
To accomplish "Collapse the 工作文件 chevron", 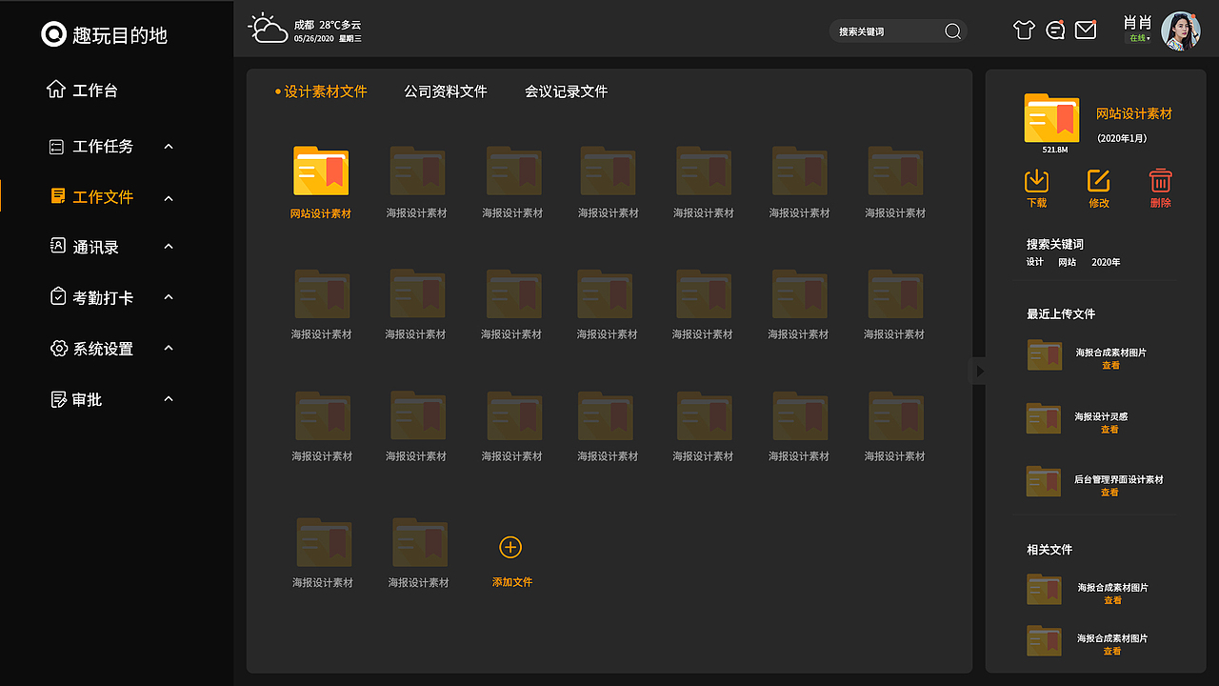I will tap(169, 198).
